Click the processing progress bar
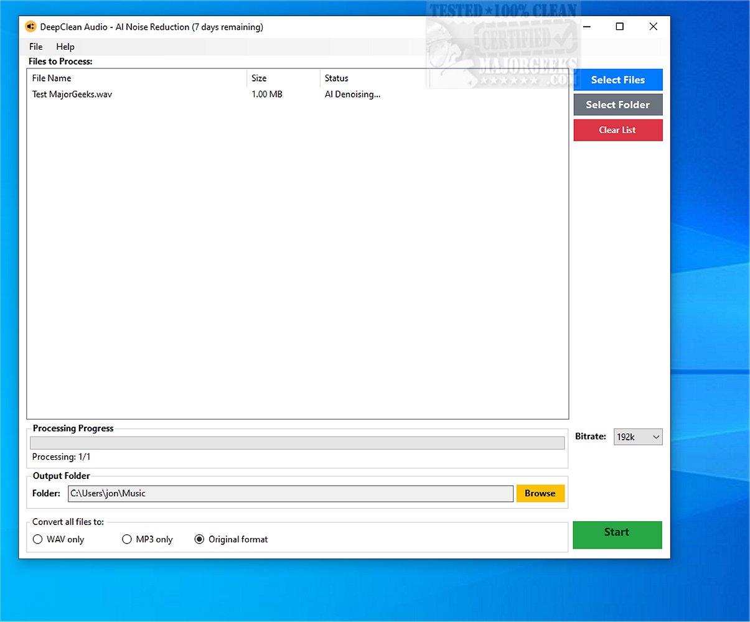This screenshot has height=622, width=750. (x=298, y=443)
